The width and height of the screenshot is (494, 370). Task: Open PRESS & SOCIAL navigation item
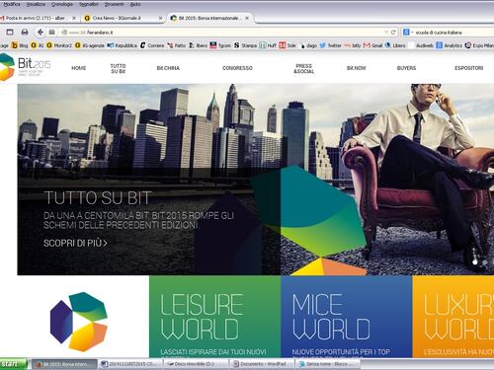[303, 68]
